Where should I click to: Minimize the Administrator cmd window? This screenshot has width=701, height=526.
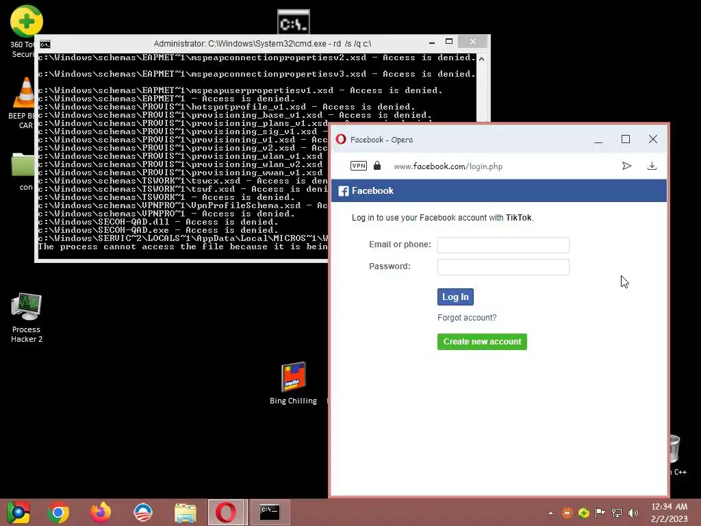point(431,42)
